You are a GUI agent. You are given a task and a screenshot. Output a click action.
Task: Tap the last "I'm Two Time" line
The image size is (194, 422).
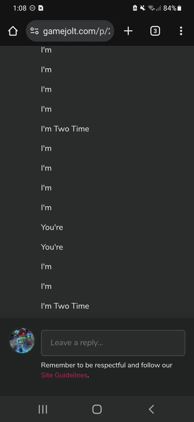coord(65,306)
